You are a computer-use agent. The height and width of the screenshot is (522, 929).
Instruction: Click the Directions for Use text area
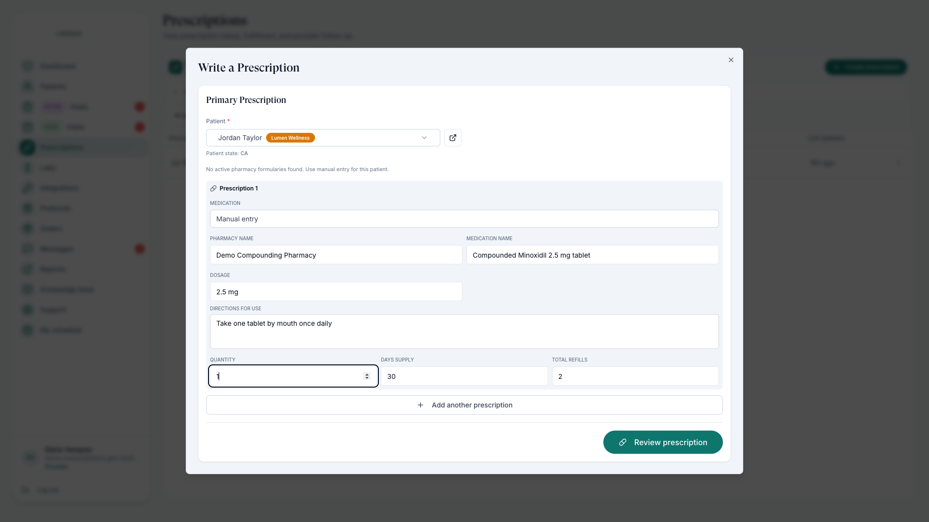[464, 332]
